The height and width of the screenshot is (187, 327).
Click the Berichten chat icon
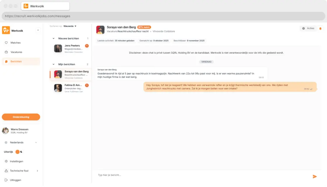[x=6, y=61]
